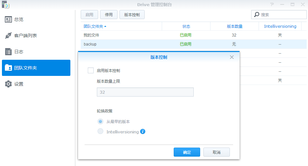Click the 设置 gear icon
This screenshot has height=166, width=308.
(8, 84)
